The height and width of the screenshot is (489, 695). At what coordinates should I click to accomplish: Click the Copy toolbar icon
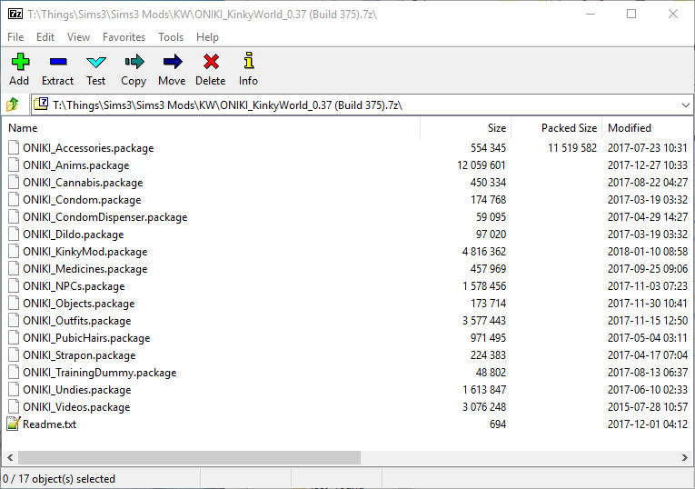(x=134, y=62)
